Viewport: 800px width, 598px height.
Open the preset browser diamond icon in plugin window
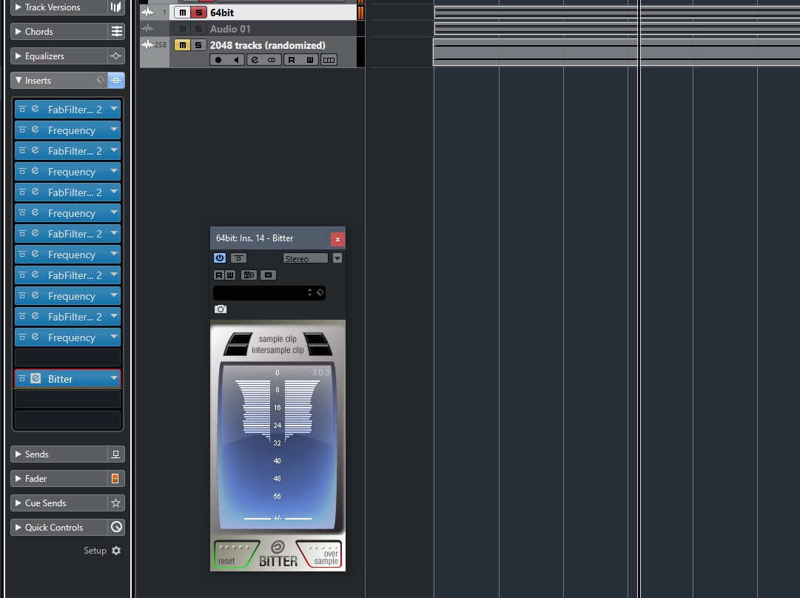pos(320,292)
